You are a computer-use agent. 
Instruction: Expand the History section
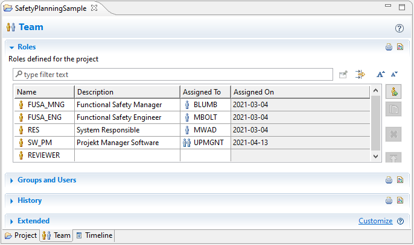(x=11, y=200)
